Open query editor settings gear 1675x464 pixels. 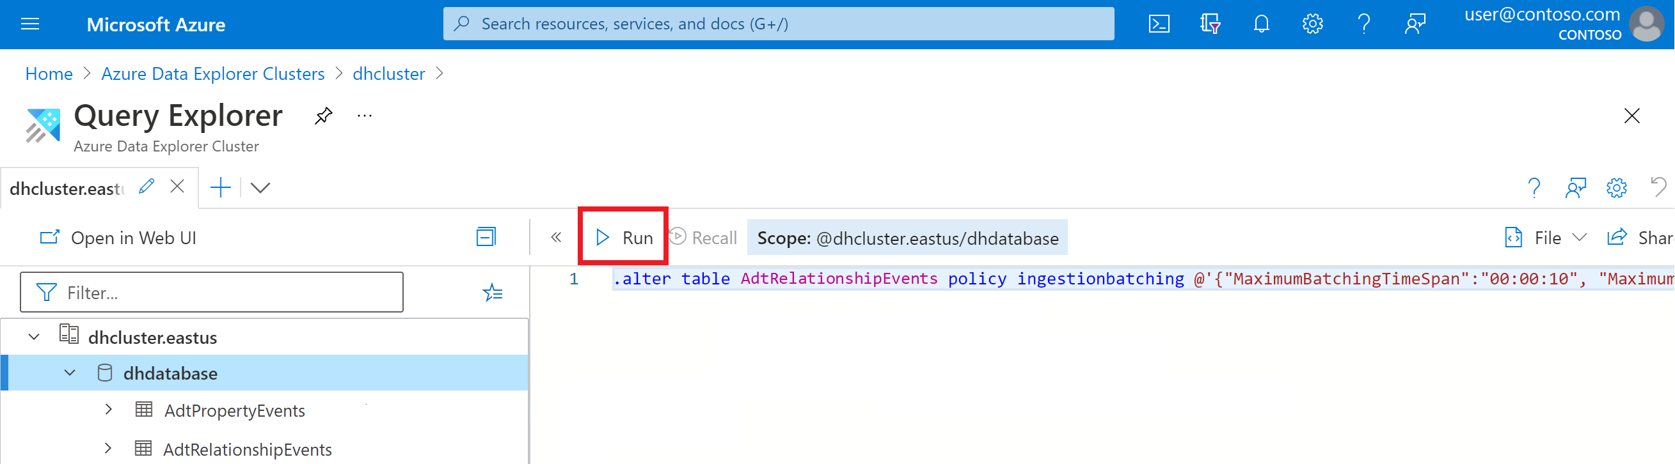(x=1616, y=189)
